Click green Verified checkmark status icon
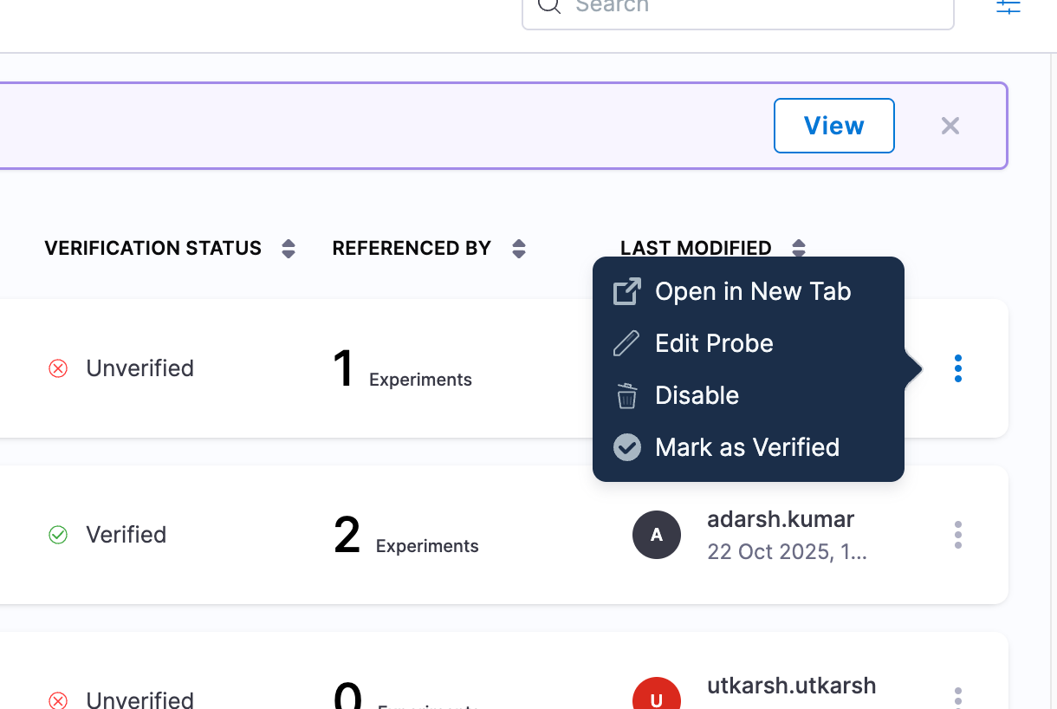Viewport: 1057px width, 709px height. coord(58,536)
